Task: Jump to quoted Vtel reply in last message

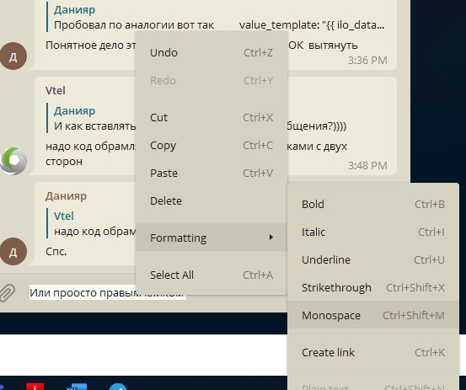Action: pyautogui.click(x=91, y=224)
